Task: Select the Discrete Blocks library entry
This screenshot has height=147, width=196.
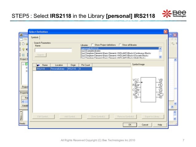Action: (x=120, y=56)
